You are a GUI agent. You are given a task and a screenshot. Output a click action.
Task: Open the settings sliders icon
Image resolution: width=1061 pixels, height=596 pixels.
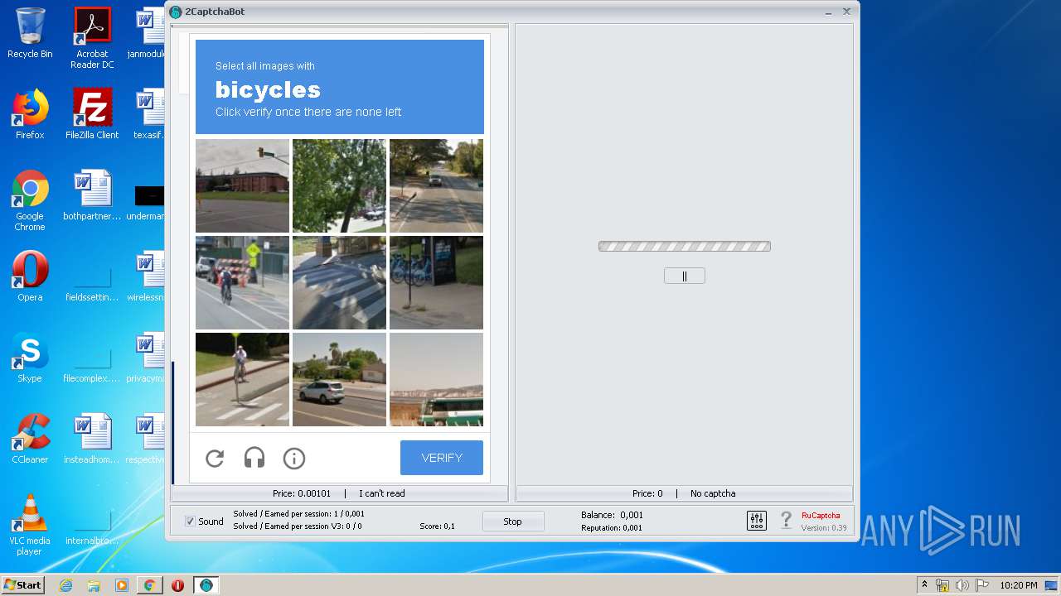(x=757, y=521)
